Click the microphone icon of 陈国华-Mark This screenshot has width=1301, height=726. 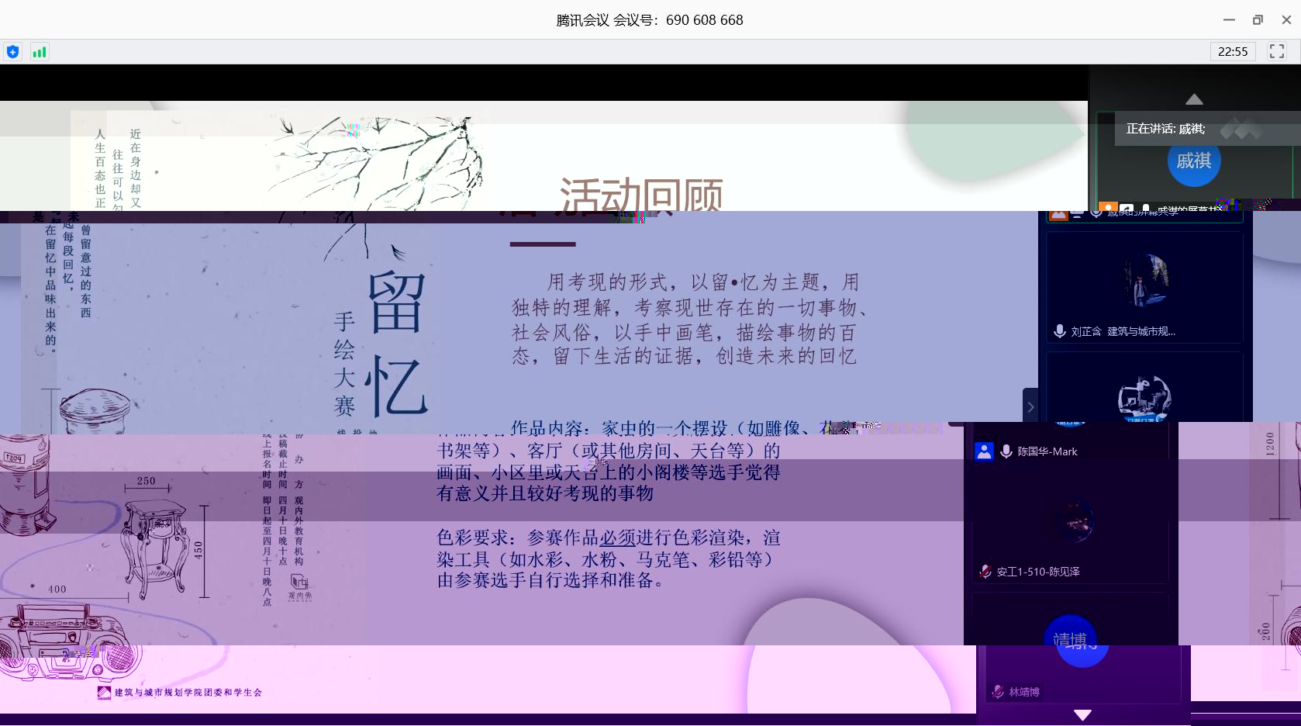[x=1006, y=451]
